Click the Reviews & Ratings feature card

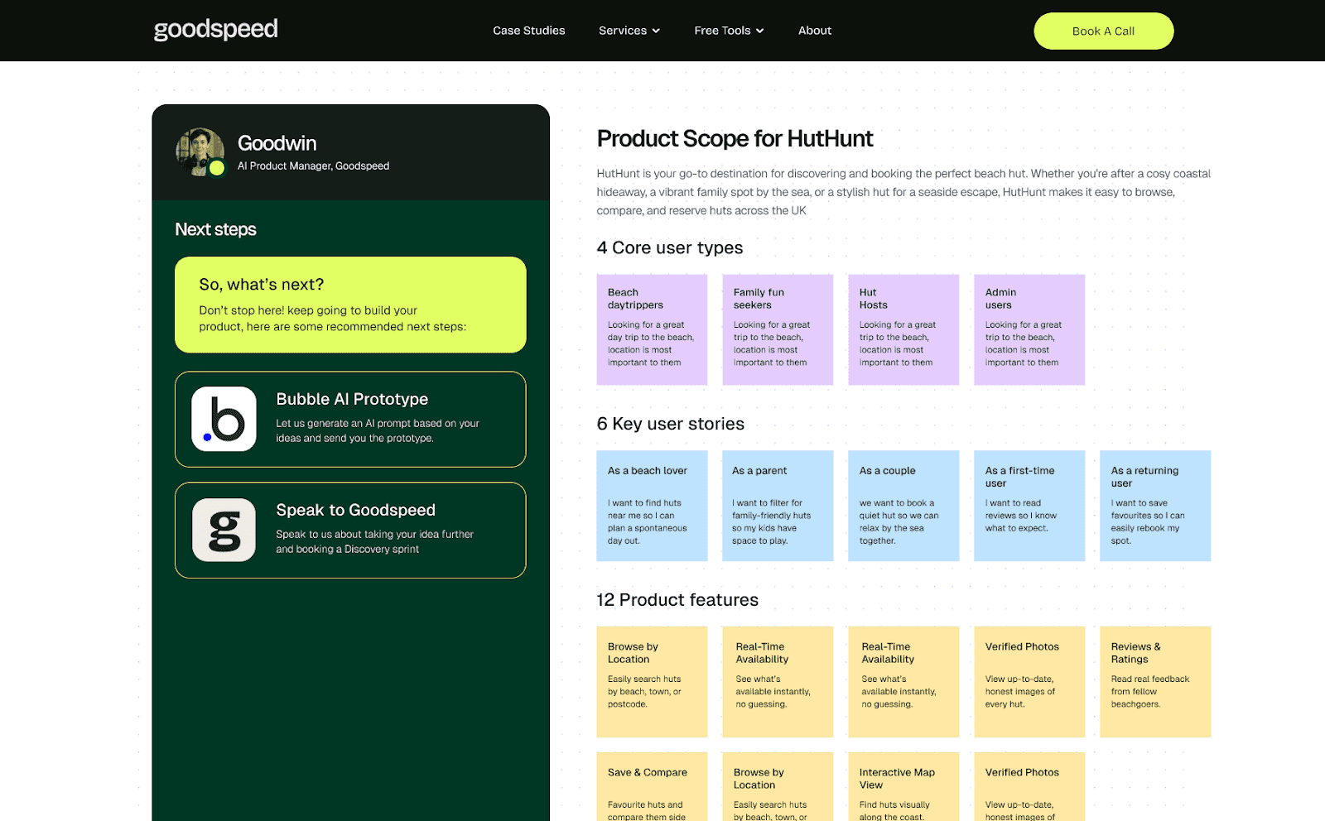point(1155,681)
